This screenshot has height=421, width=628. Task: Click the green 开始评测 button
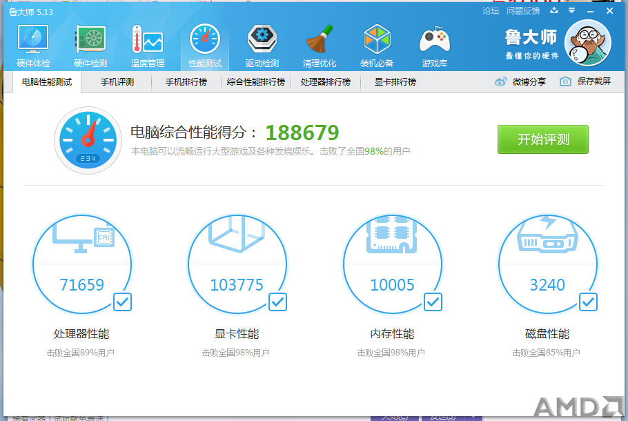click(543, 139)
